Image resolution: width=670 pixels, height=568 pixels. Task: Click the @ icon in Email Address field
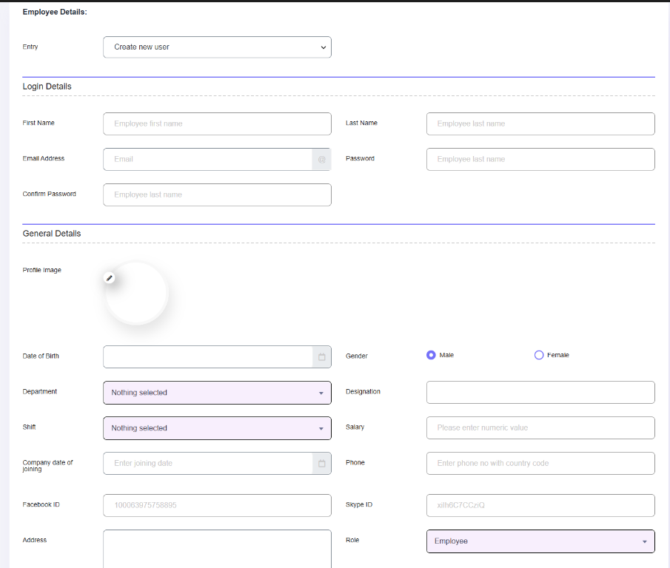(322, 159)
